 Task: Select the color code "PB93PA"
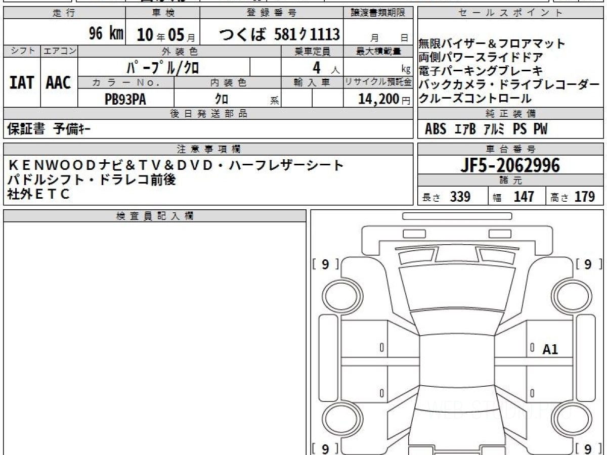click(x=125, y=100)
